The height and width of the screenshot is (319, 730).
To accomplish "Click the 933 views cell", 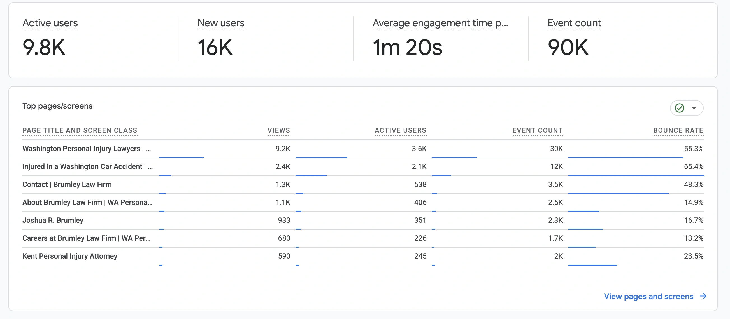I will click(284, 220).
